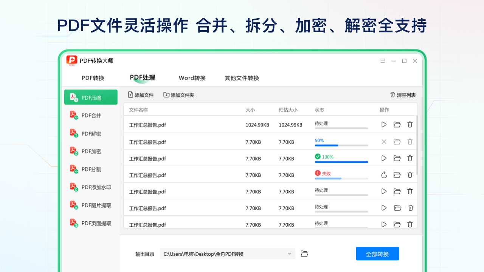Switch to the PDF解密 tool
Viewport: 484px width, 272px height.
click(x=91, y=133)
